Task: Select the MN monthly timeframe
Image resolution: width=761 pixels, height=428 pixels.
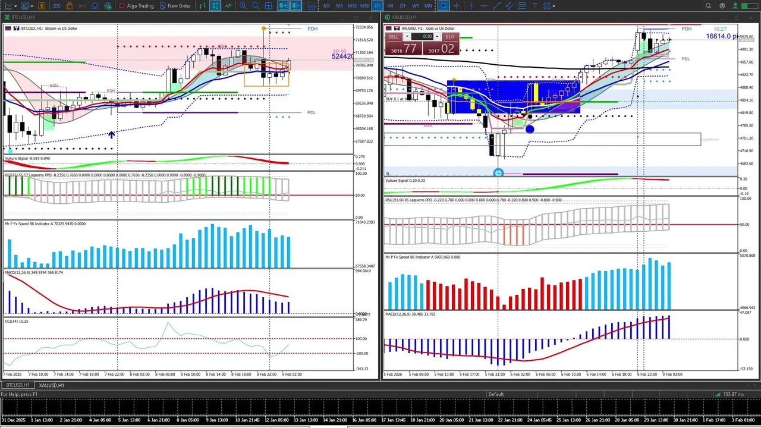Action: tap(428, 6)
